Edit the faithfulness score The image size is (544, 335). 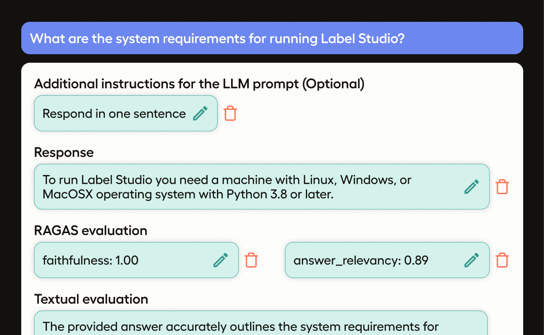click(220, 260)
